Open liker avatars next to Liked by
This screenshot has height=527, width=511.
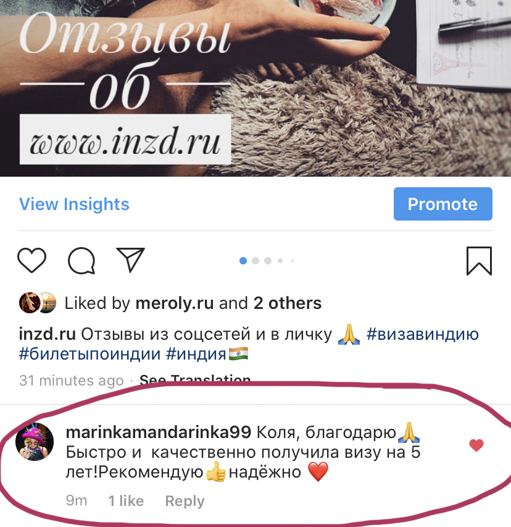pos(38,303)
